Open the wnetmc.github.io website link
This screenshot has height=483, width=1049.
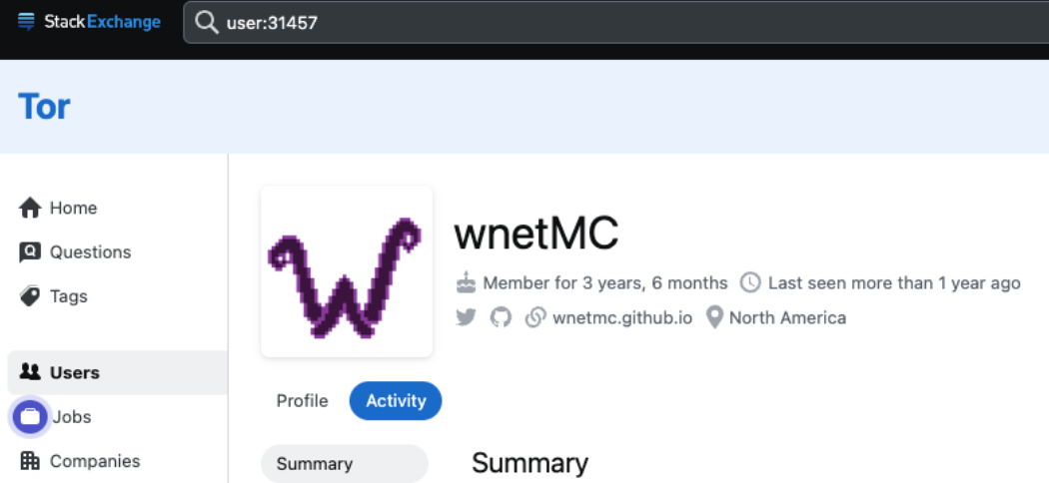[x=622, y=318]
